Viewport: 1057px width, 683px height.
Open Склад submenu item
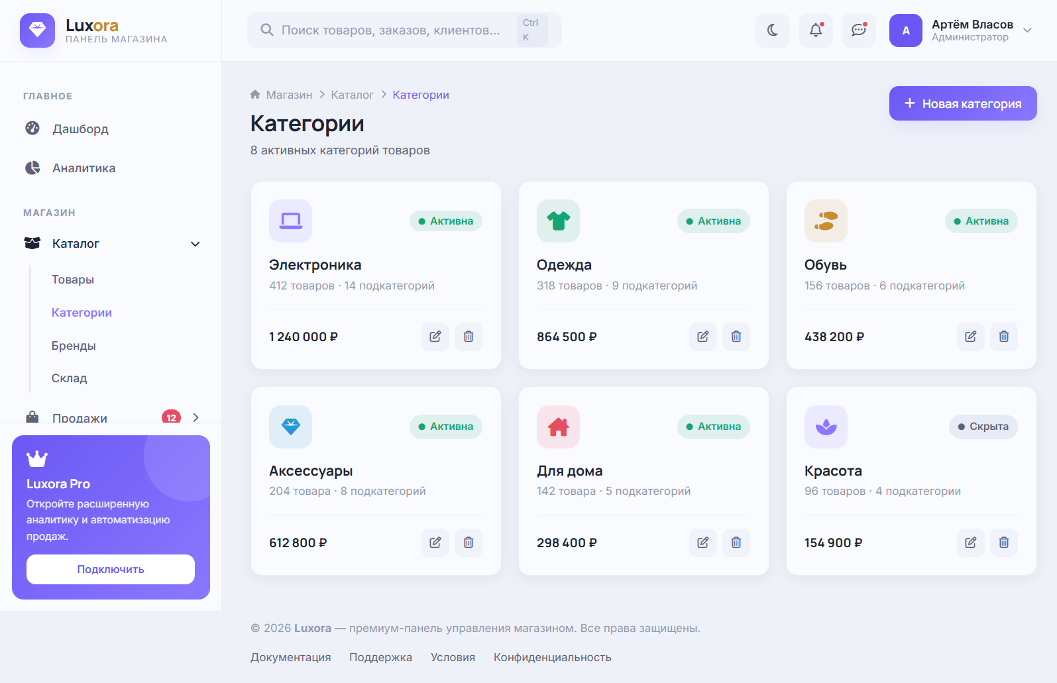[x=70, y=378]
